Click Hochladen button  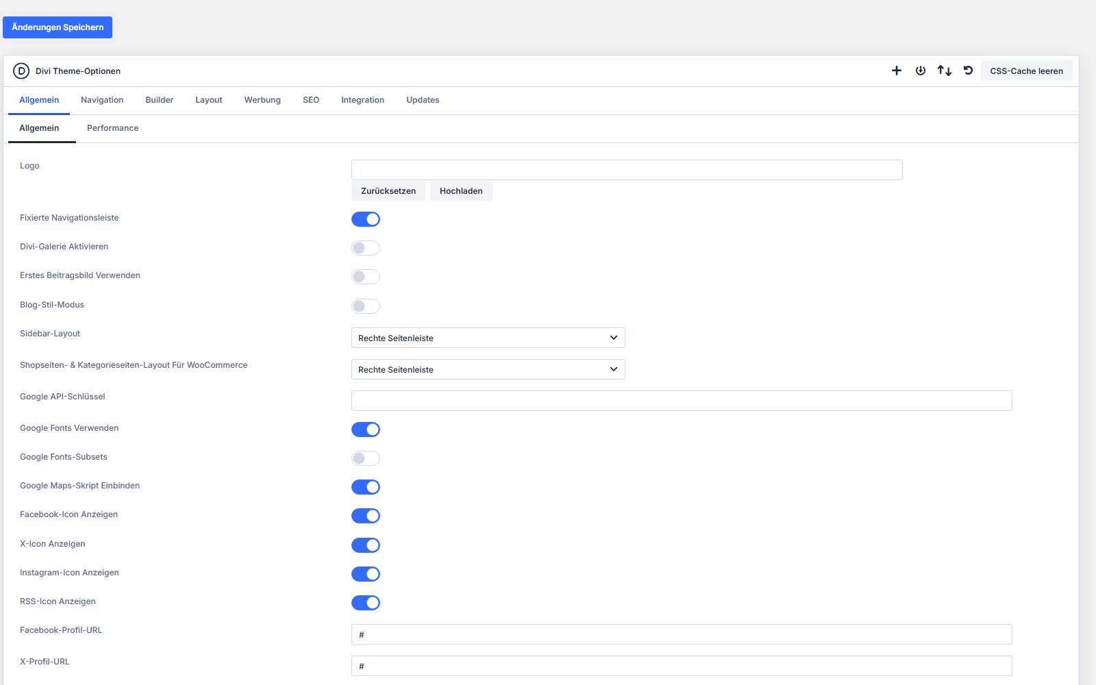coord(461,190)
